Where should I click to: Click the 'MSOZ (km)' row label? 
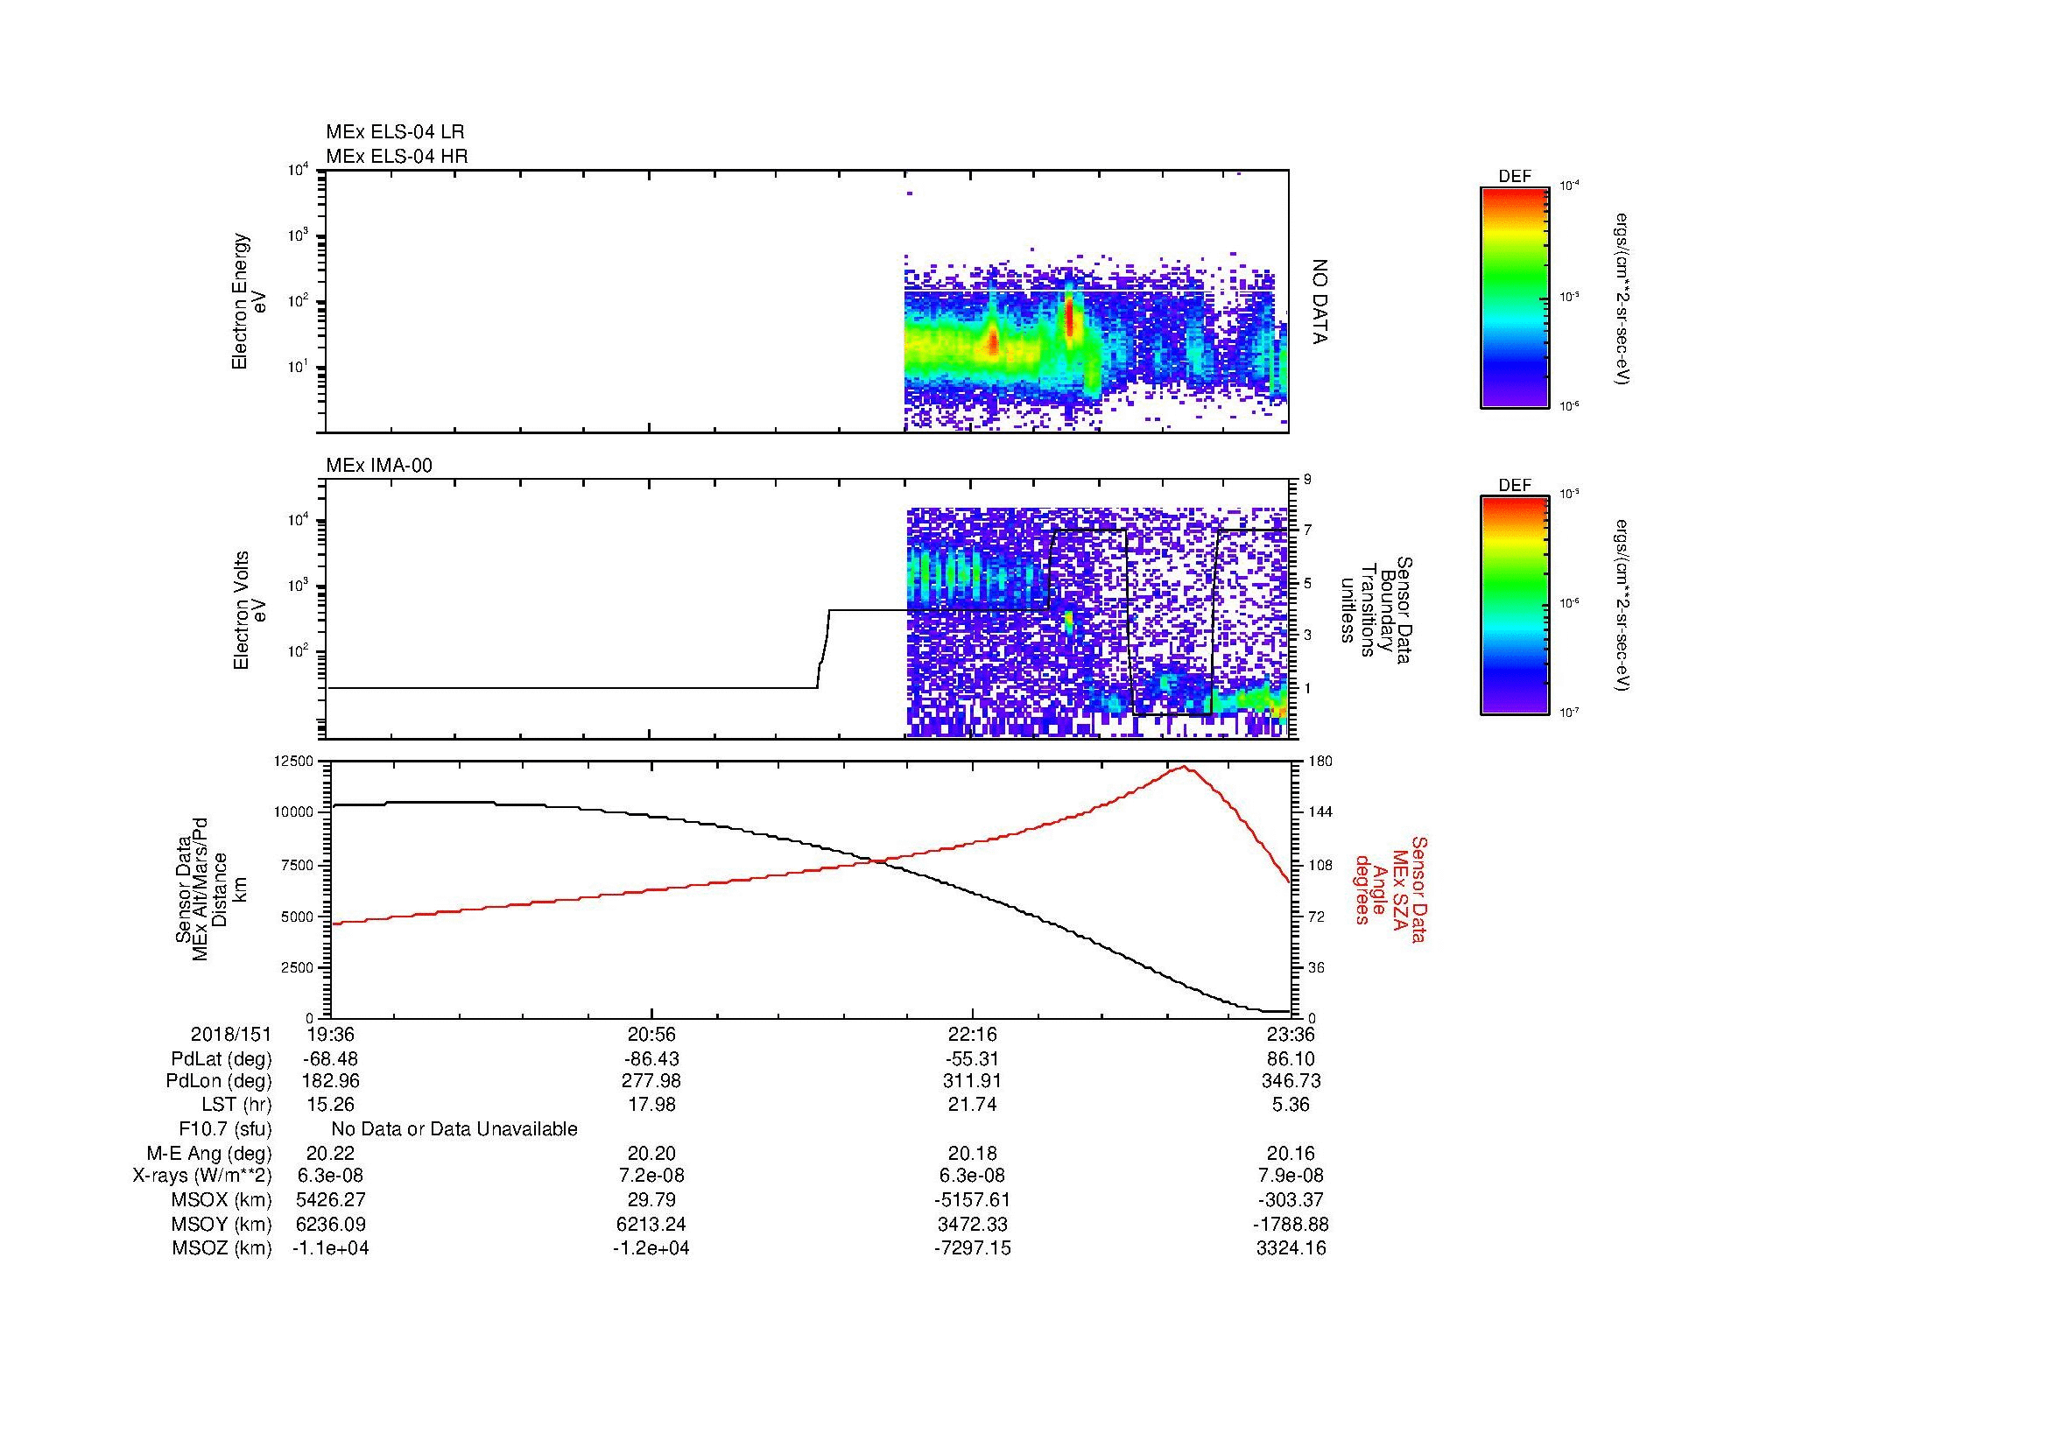[222, 1247]
